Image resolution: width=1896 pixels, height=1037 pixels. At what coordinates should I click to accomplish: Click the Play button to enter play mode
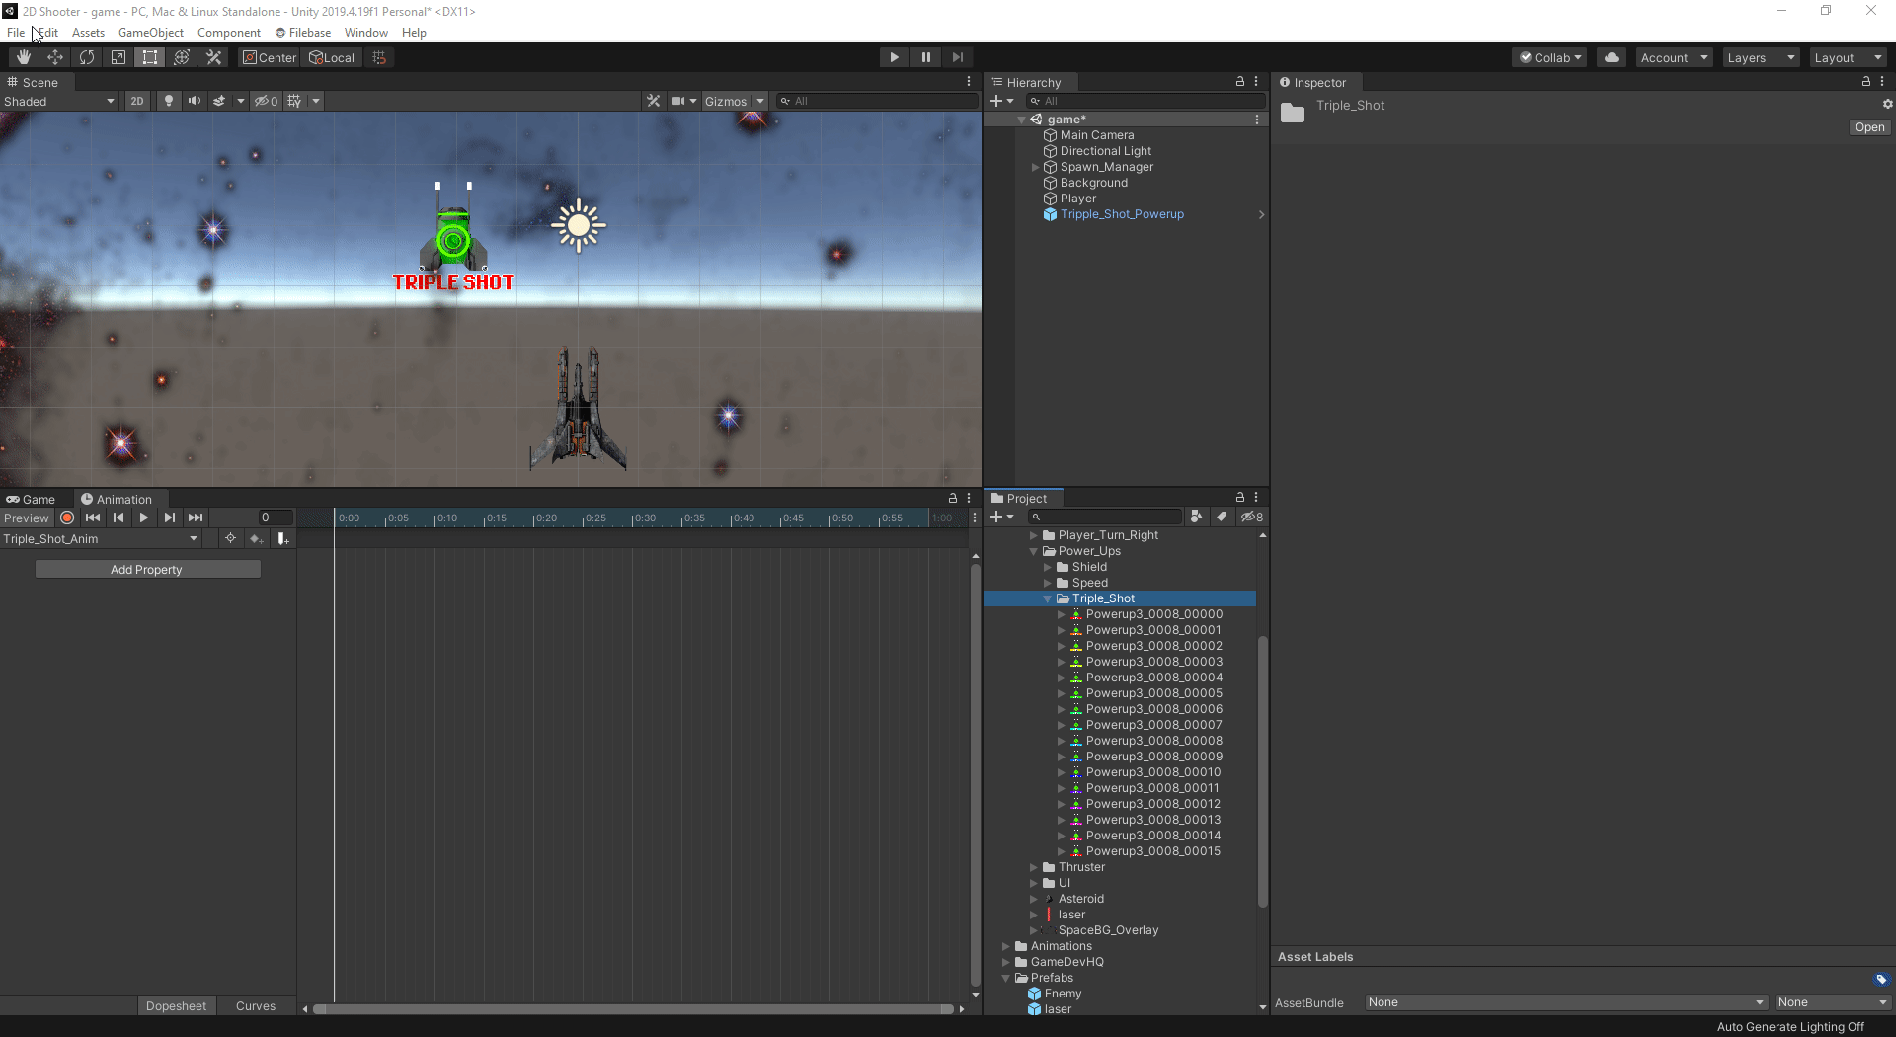(x=894, y=57)
